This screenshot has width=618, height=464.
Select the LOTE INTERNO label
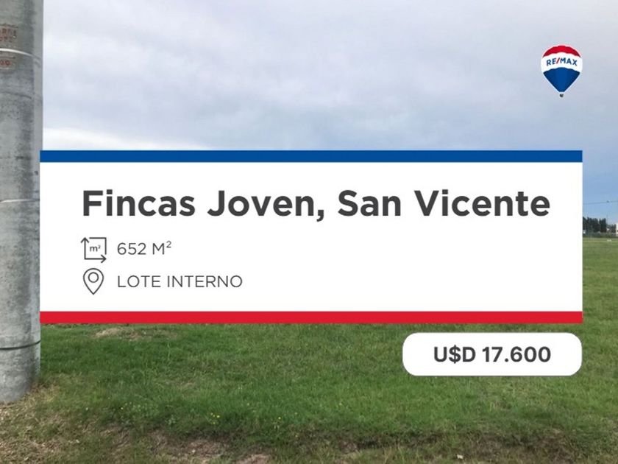coord(180,281)
